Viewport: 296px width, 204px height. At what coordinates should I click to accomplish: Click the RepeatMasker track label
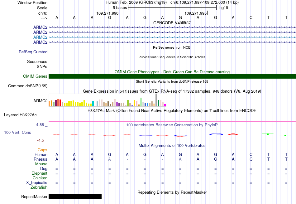(x=34, y=197)
